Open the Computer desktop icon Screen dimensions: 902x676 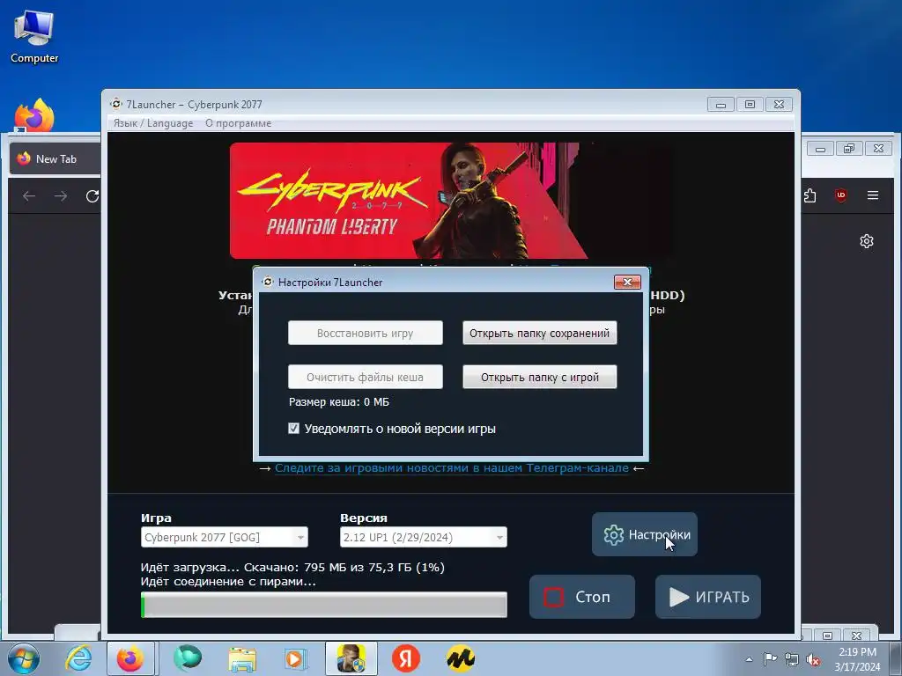(34, 37)
